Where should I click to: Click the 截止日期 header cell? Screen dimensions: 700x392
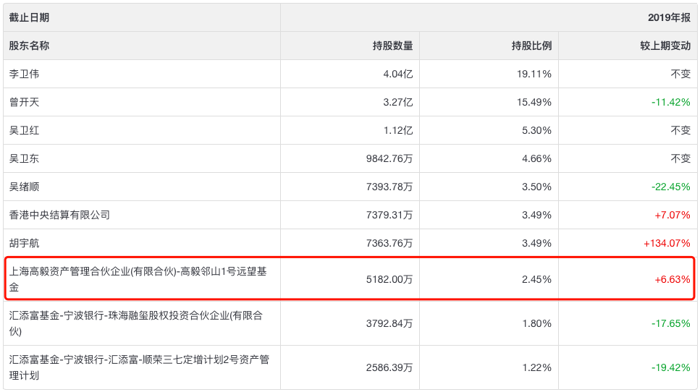[x=29, y=17]
